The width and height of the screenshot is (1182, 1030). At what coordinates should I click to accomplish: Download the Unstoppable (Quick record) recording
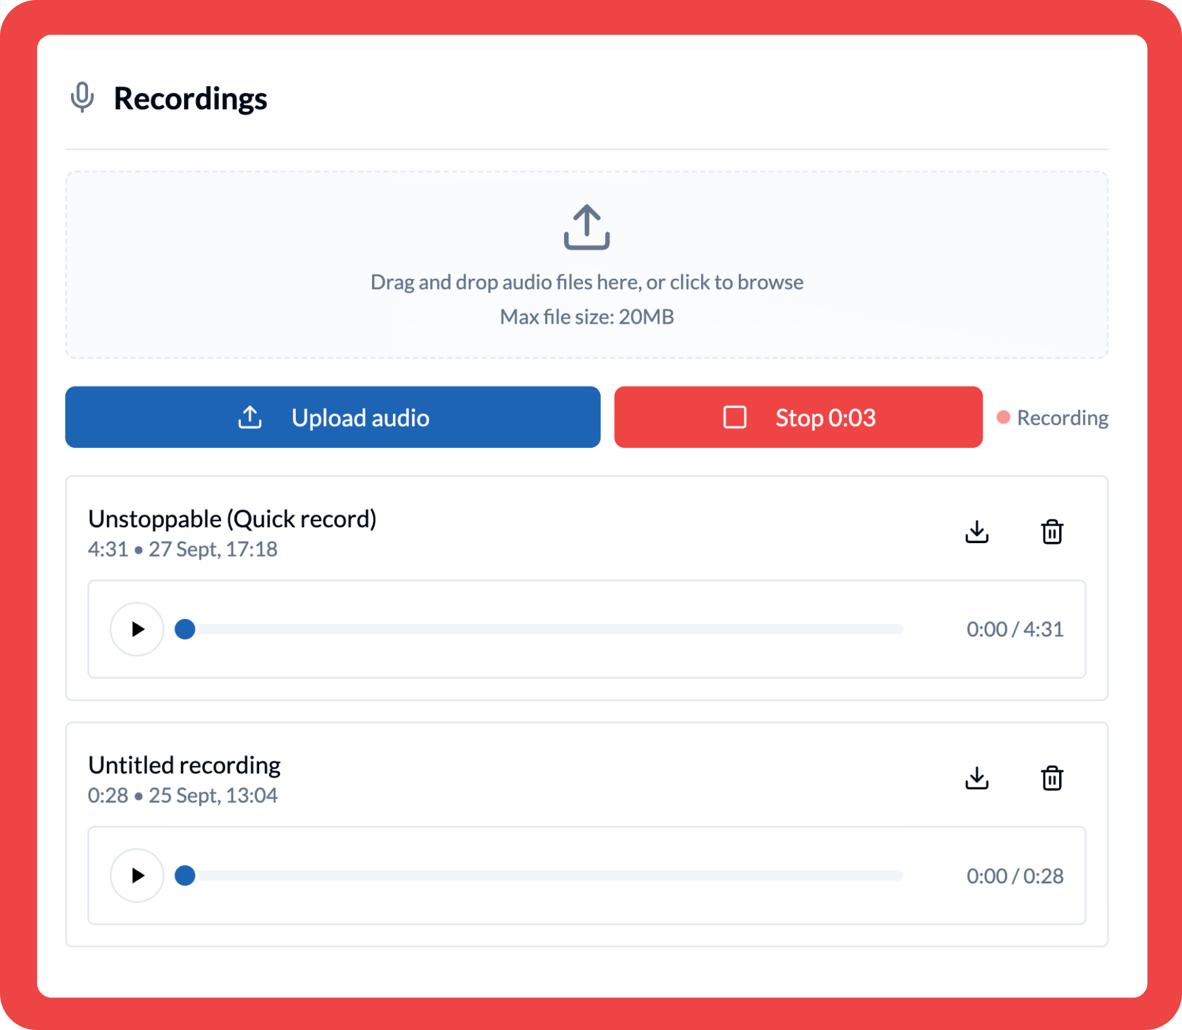(x=976, y=531)
